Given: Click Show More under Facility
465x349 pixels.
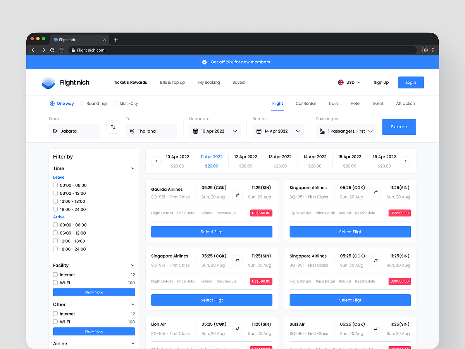Looking at the screenshot, I should [x=94, y=292].
